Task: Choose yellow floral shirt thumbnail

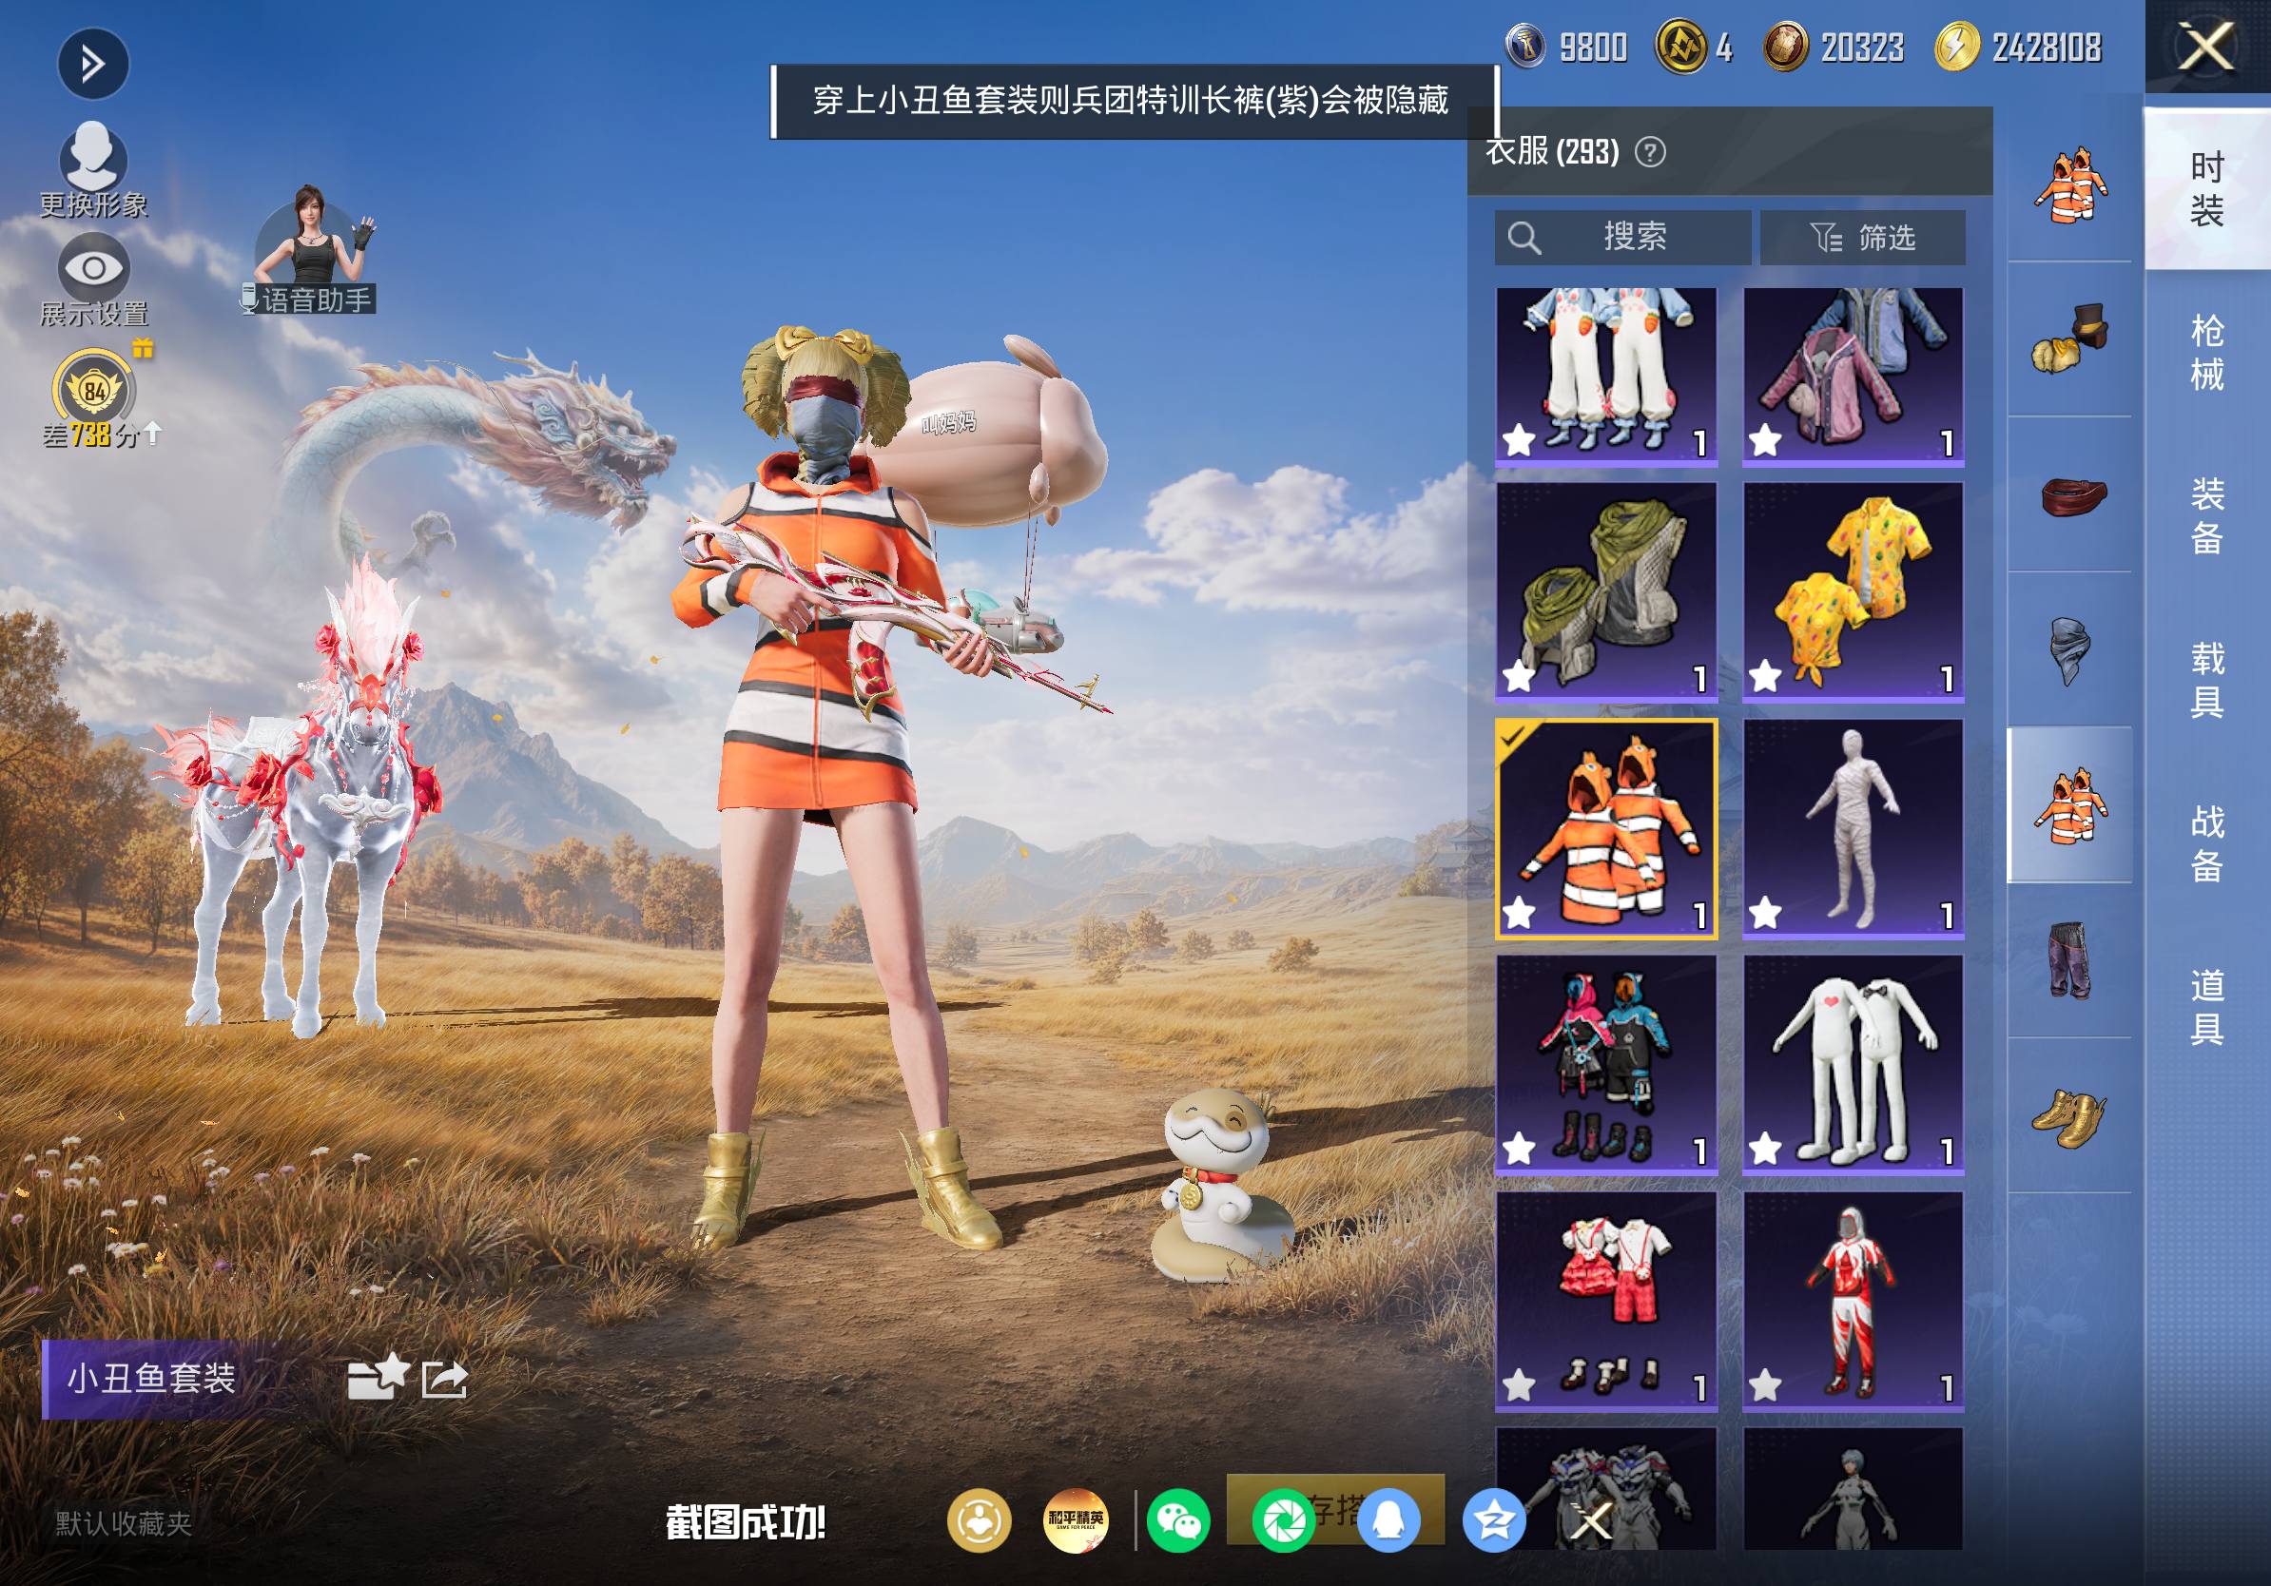Action: click(1853, 592)
